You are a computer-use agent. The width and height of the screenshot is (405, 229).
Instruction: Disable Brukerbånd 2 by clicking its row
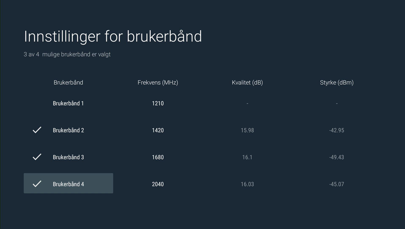(68, 130)
